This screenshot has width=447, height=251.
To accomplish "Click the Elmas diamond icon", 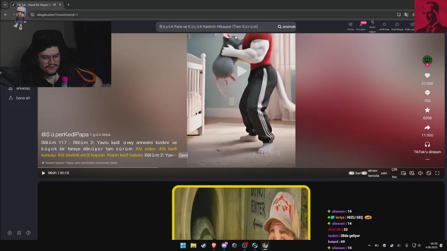I will (x=351, y=24).
